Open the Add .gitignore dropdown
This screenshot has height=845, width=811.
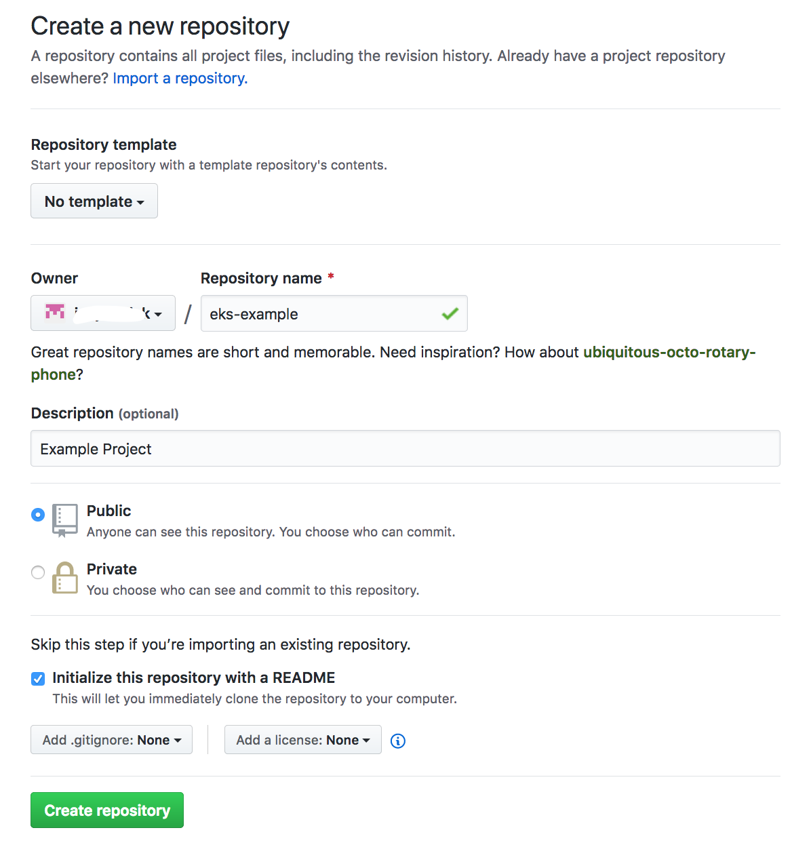(111, 739)
